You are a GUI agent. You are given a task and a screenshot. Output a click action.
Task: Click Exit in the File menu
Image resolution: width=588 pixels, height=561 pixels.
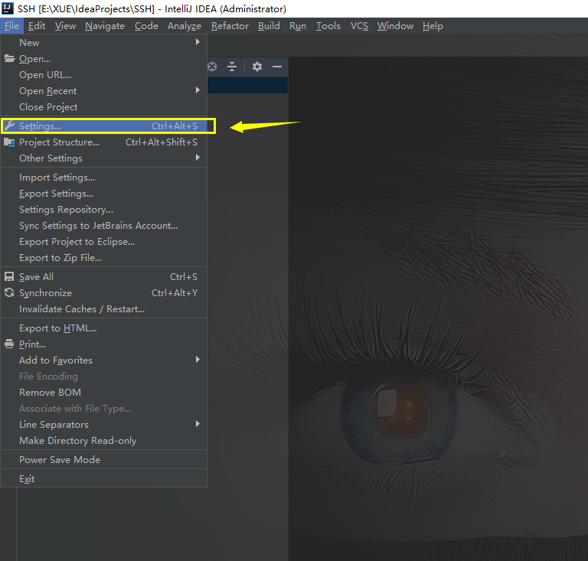click(104, 479)
